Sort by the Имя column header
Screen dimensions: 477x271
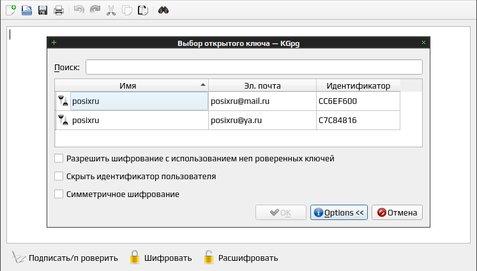132,85
